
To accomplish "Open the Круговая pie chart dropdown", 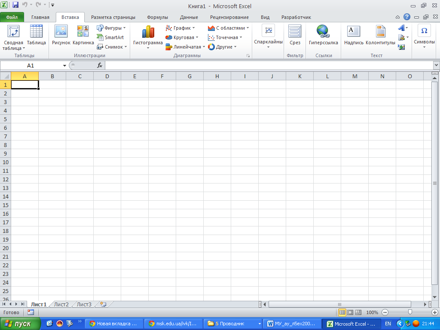I will [197, 37].
